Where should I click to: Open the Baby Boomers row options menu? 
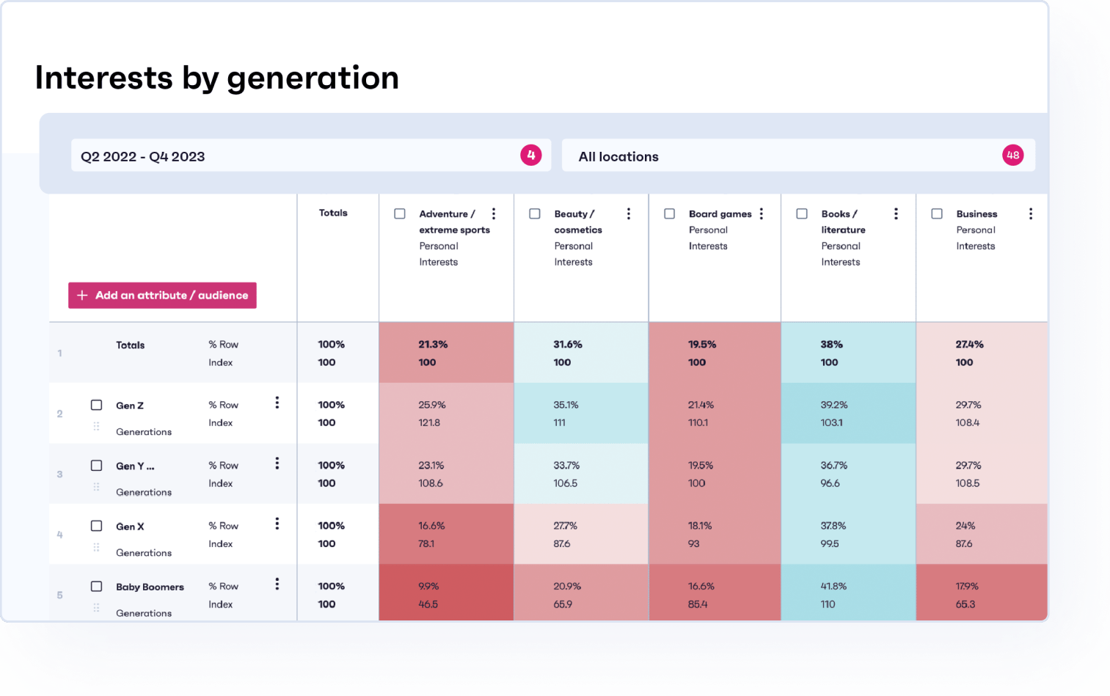click(277, 584)
